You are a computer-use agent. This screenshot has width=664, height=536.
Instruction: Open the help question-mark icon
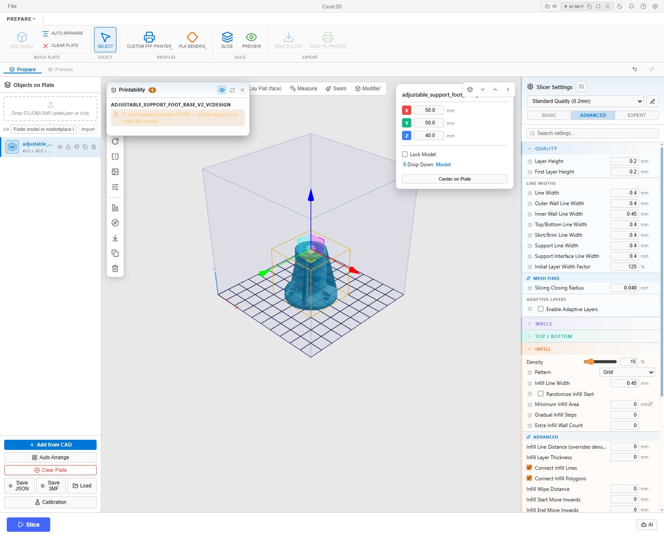tap(643, 6)
